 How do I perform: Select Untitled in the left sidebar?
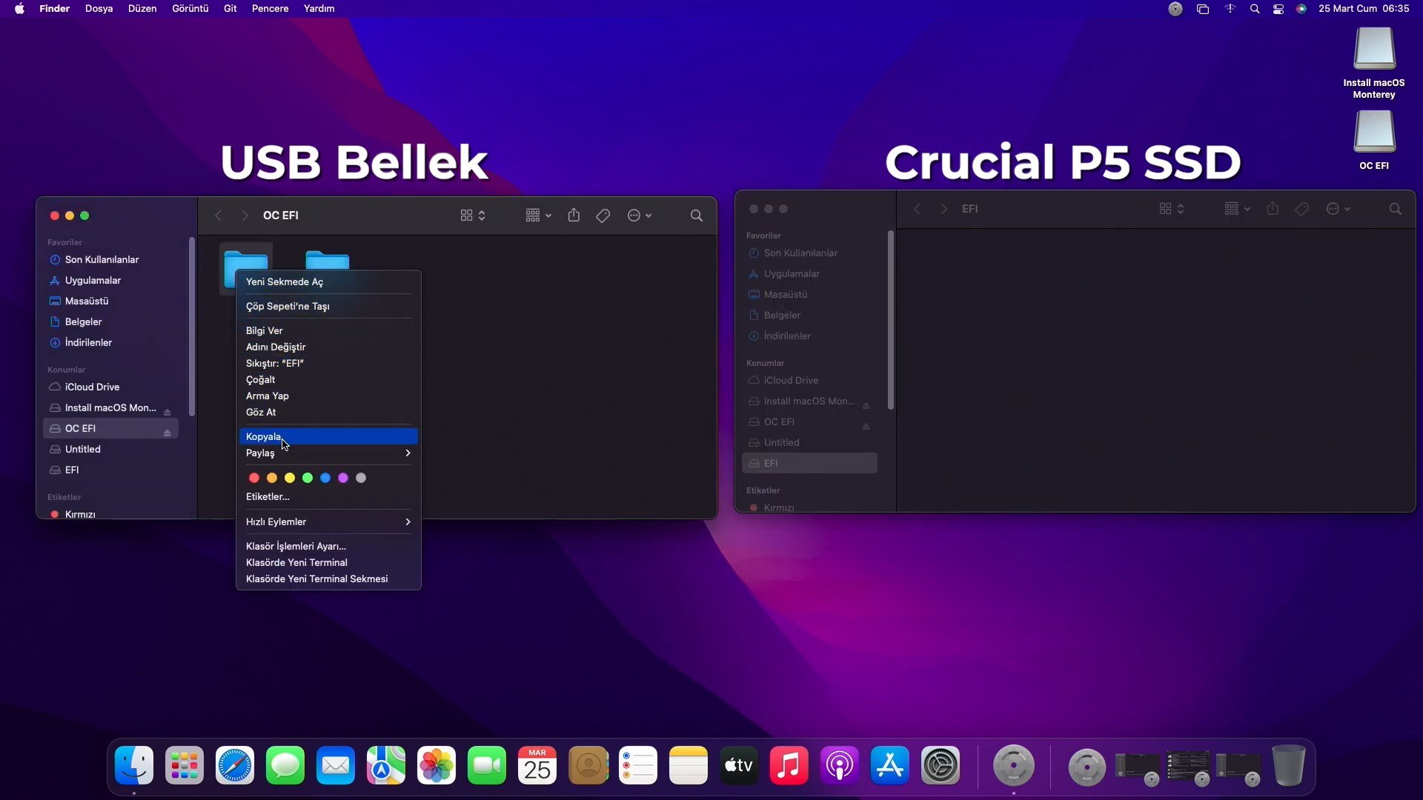pyautogui.click(x=82, y=449)
